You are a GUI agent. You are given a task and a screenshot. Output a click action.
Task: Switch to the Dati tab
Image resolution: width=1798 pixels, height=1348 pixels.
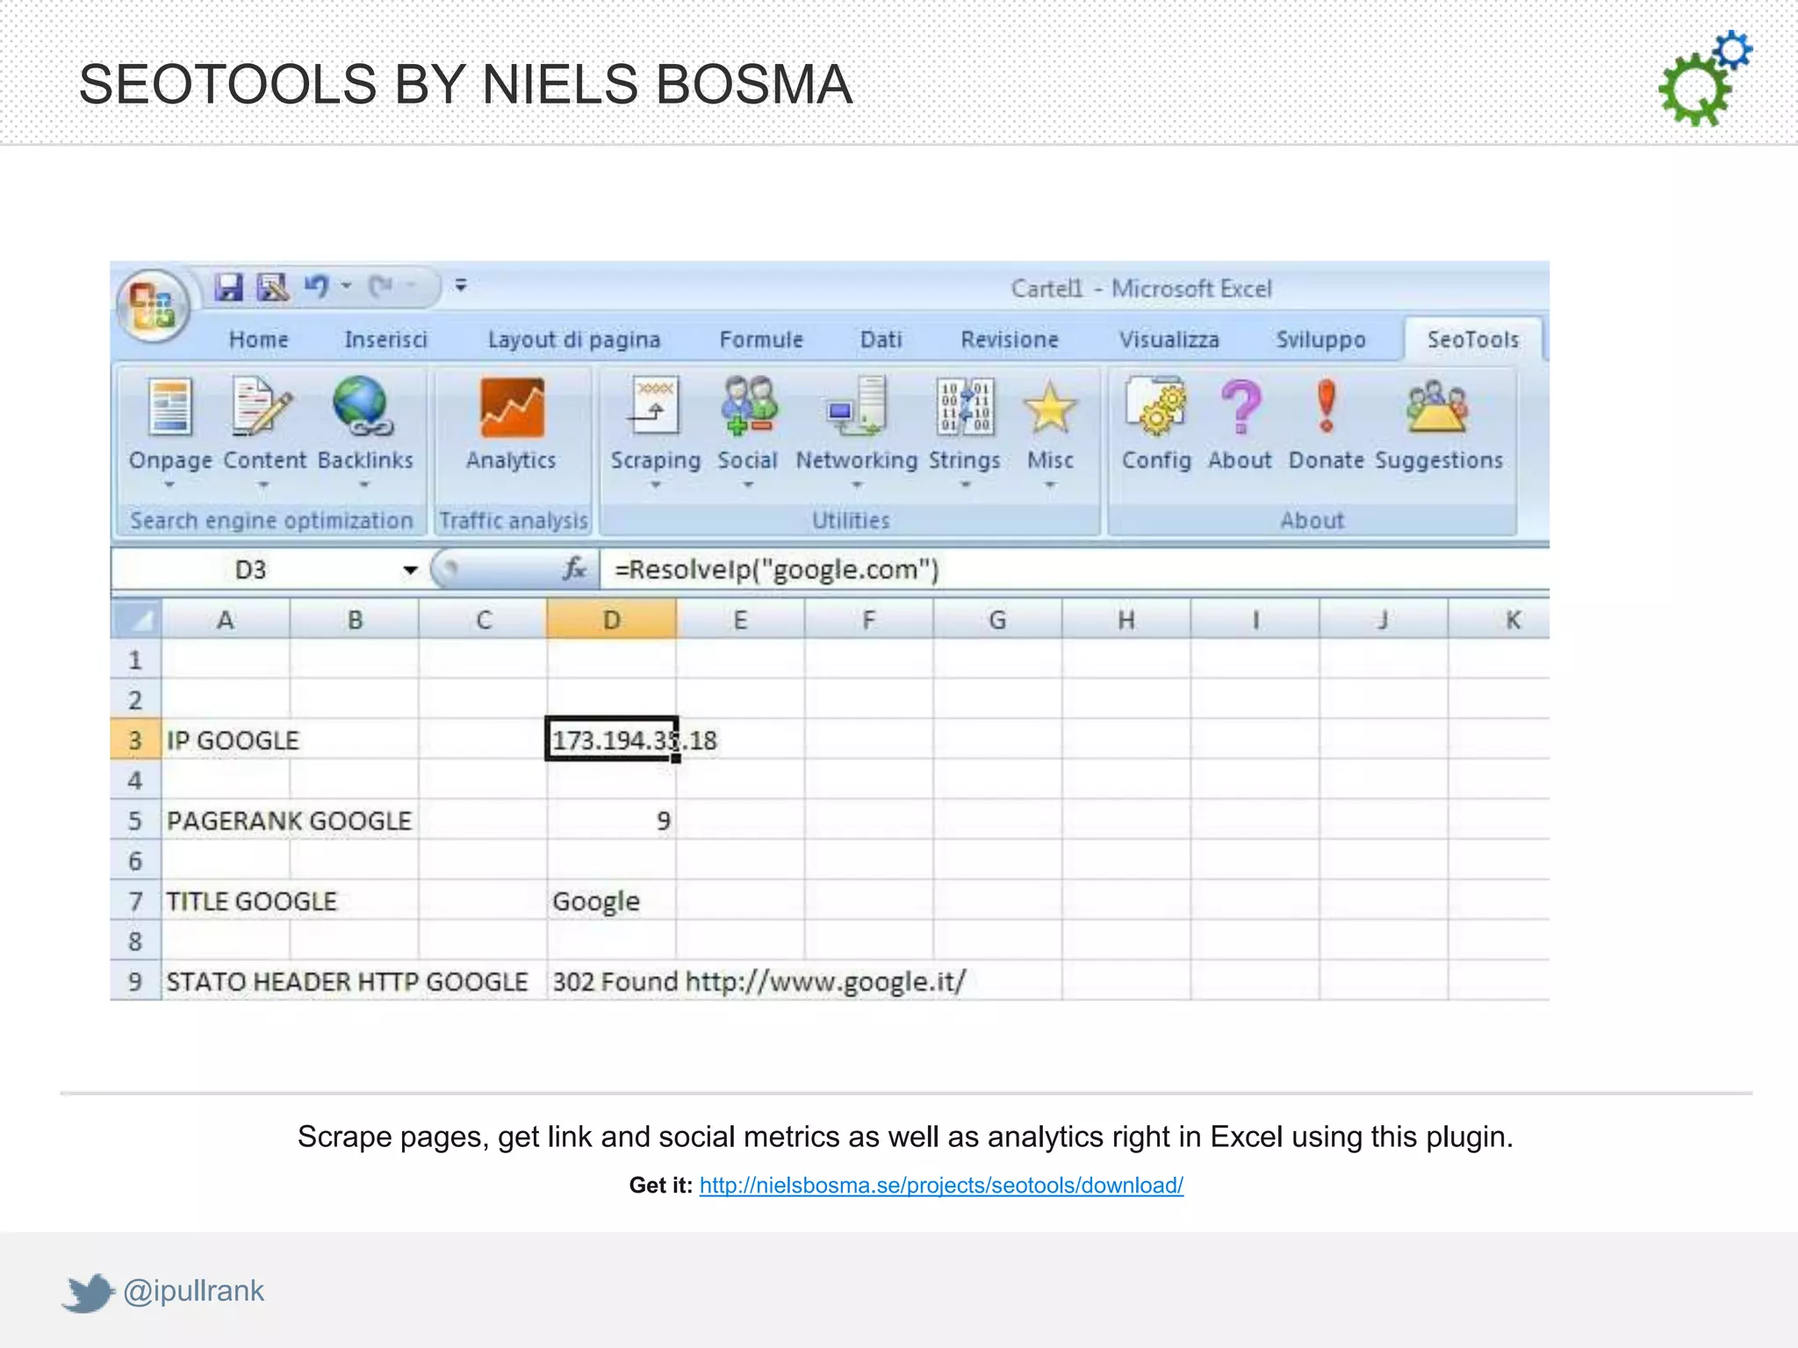click(x=881, y=340)
